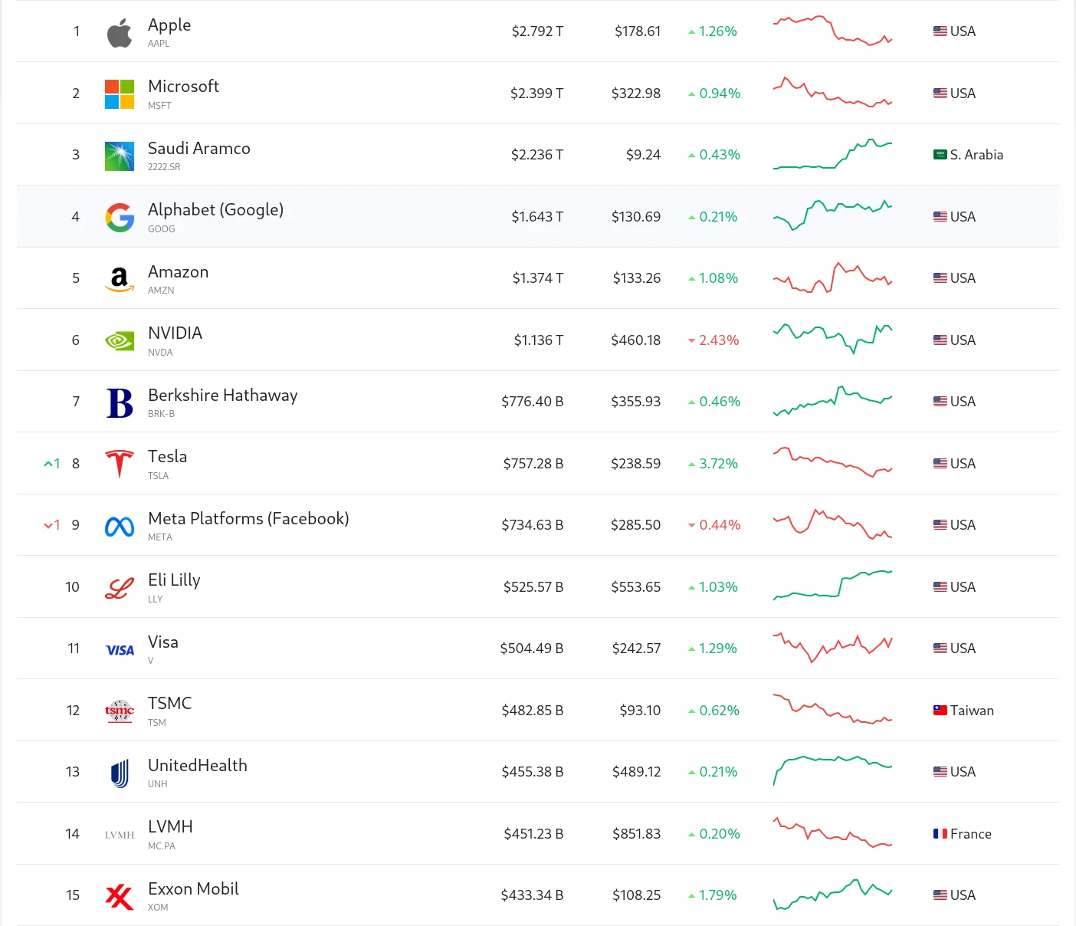Viewport: 1076px width, 926px height.
Task: View NVIDIA's price sparkline chart
Action: click(x=832, y=340)
